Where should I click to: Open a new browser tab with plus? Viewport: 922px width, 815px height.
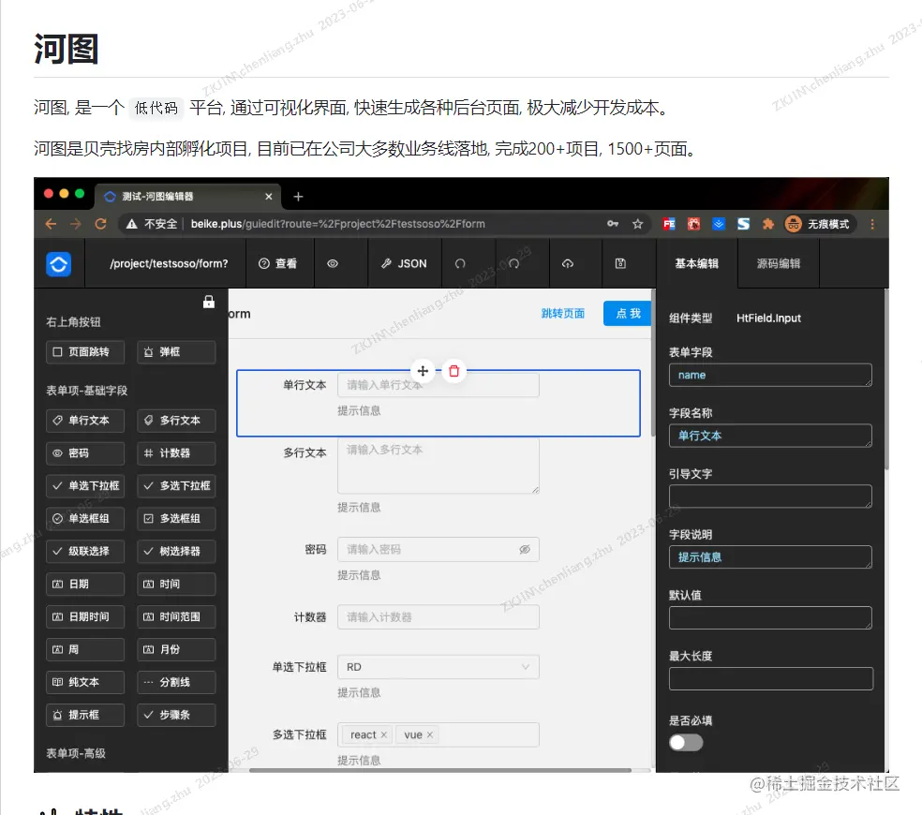pos(298,197)
